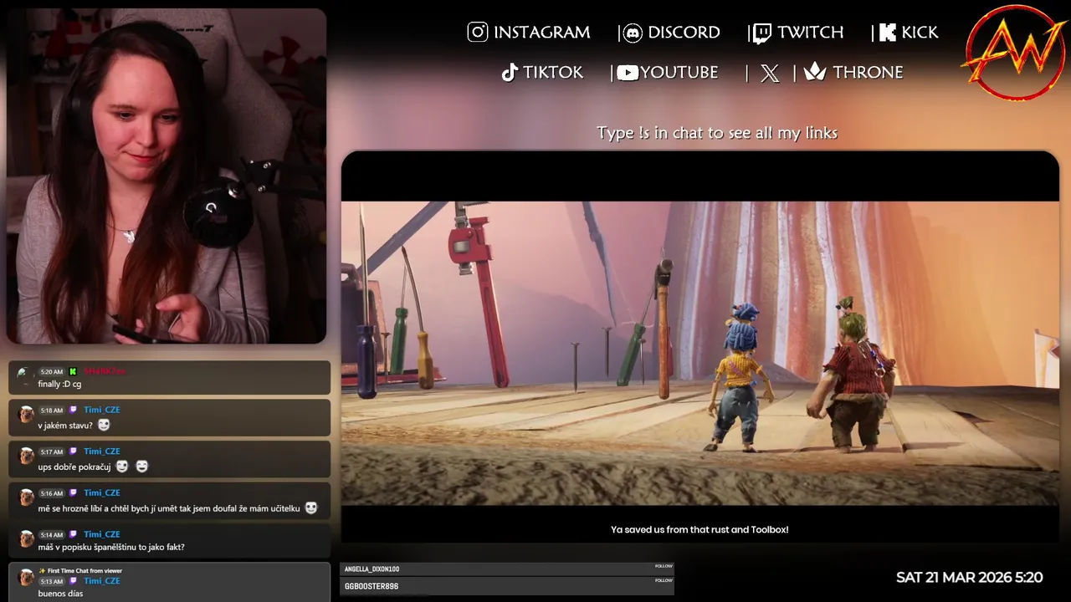
Task: Click FOLLOW on the ANGELLA_DIXON100 row
Action: click(664, 566)
